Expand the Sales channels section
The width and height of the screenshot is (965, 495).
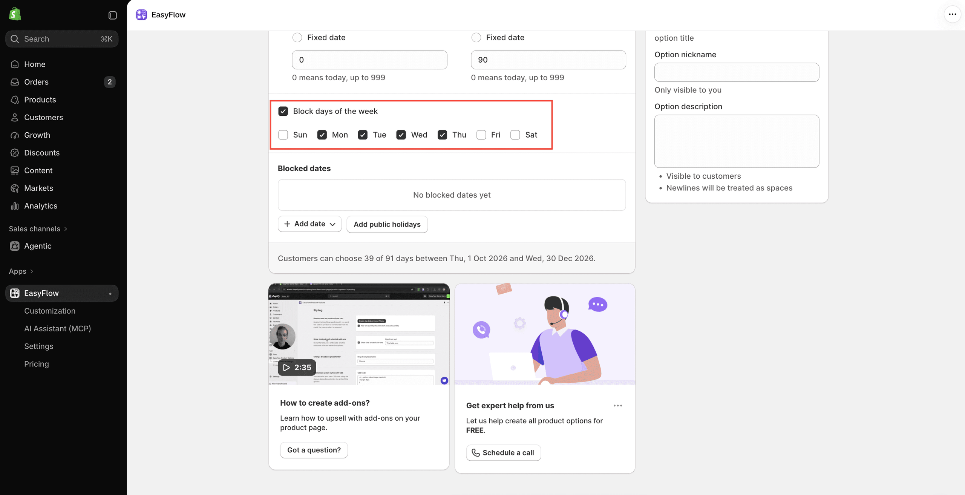(38, 229)
